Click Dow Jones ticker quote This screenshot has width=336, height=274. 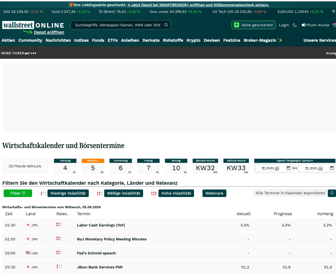tap(176, 11)
